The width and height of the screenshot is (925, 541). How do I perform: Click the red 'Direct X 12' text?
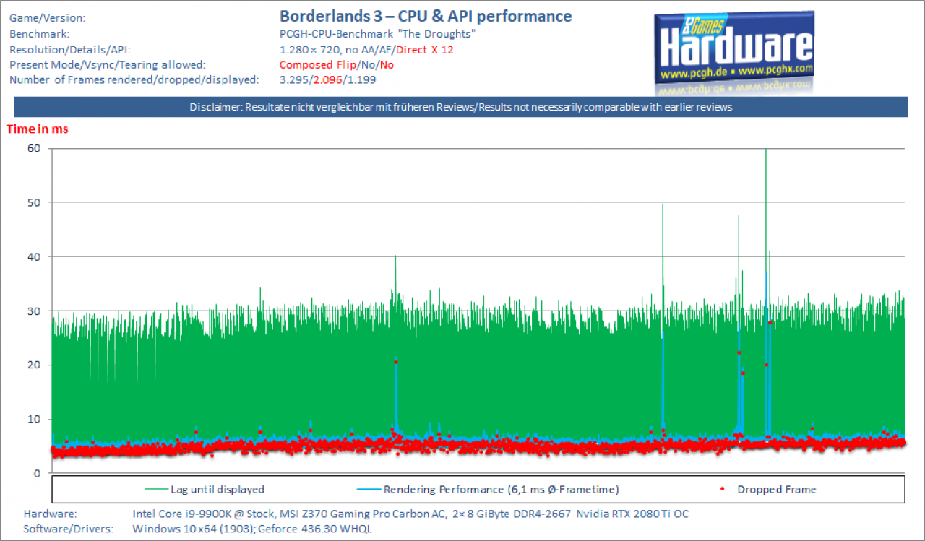(x=424, y=49)
